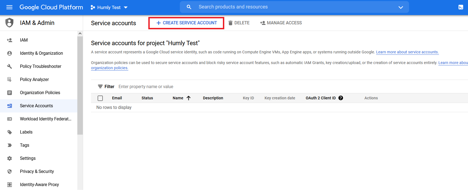Click the OAuth 2 Client ID column header
The width and height of the screenshot is (468, 191).
[321, 98]
